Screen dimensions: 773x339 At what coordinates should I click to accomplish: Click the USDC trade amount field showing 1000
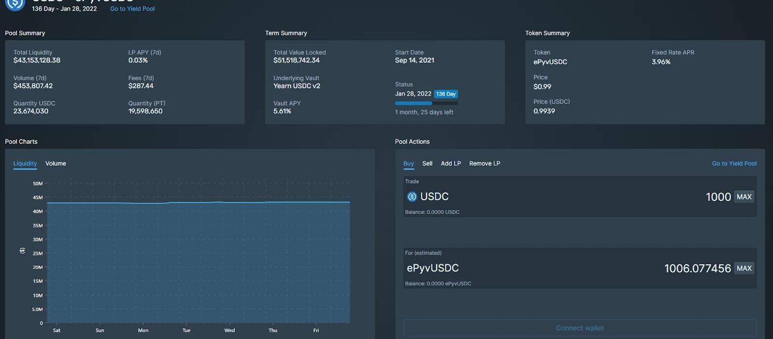click(718, 197)
